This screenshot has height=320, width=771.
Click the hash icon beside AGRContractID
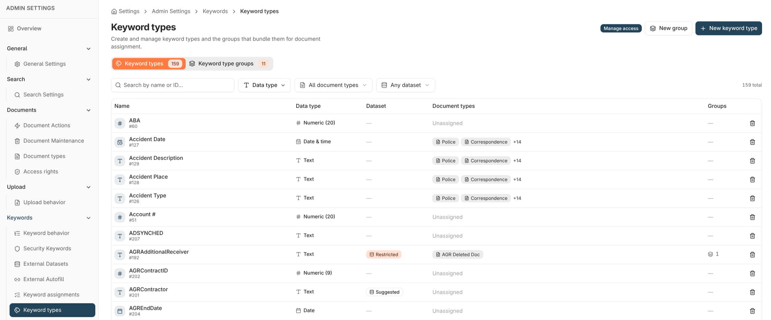click(x=120, y=274)
